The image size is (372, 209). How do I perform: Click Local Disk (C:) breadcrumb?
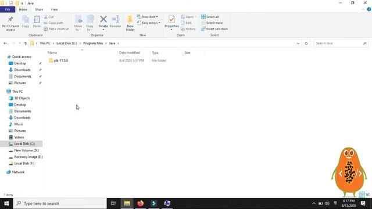coord(67,44)
